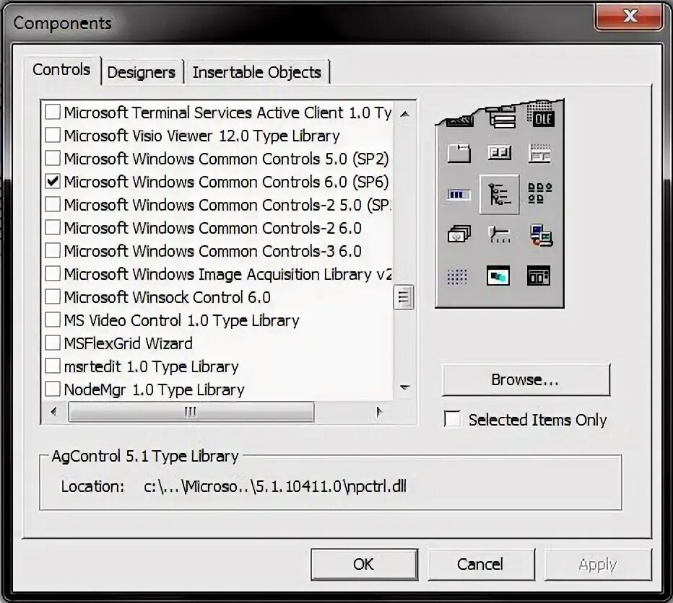Check msrtedit 1.0 Type Library checkbox

53,366
